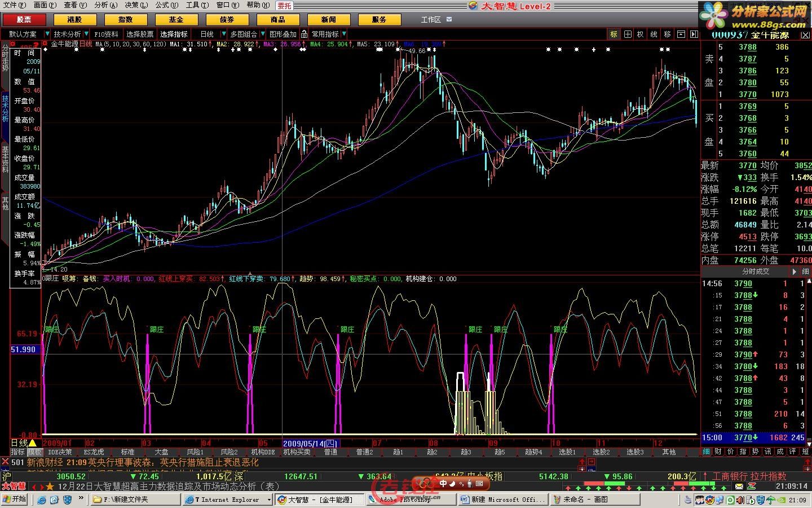Image resolution: width=812 pixels, height=508 pixels.
Task: Click the 开始 Start button on taskbar
Action: click(15, 500)
